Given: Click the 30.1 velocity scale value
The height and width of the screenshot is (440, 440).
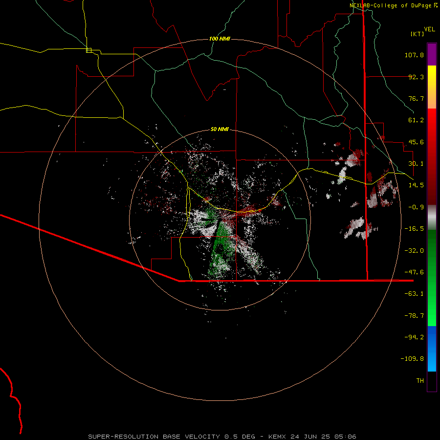Looking at the screenshot, I should (416, 164).
